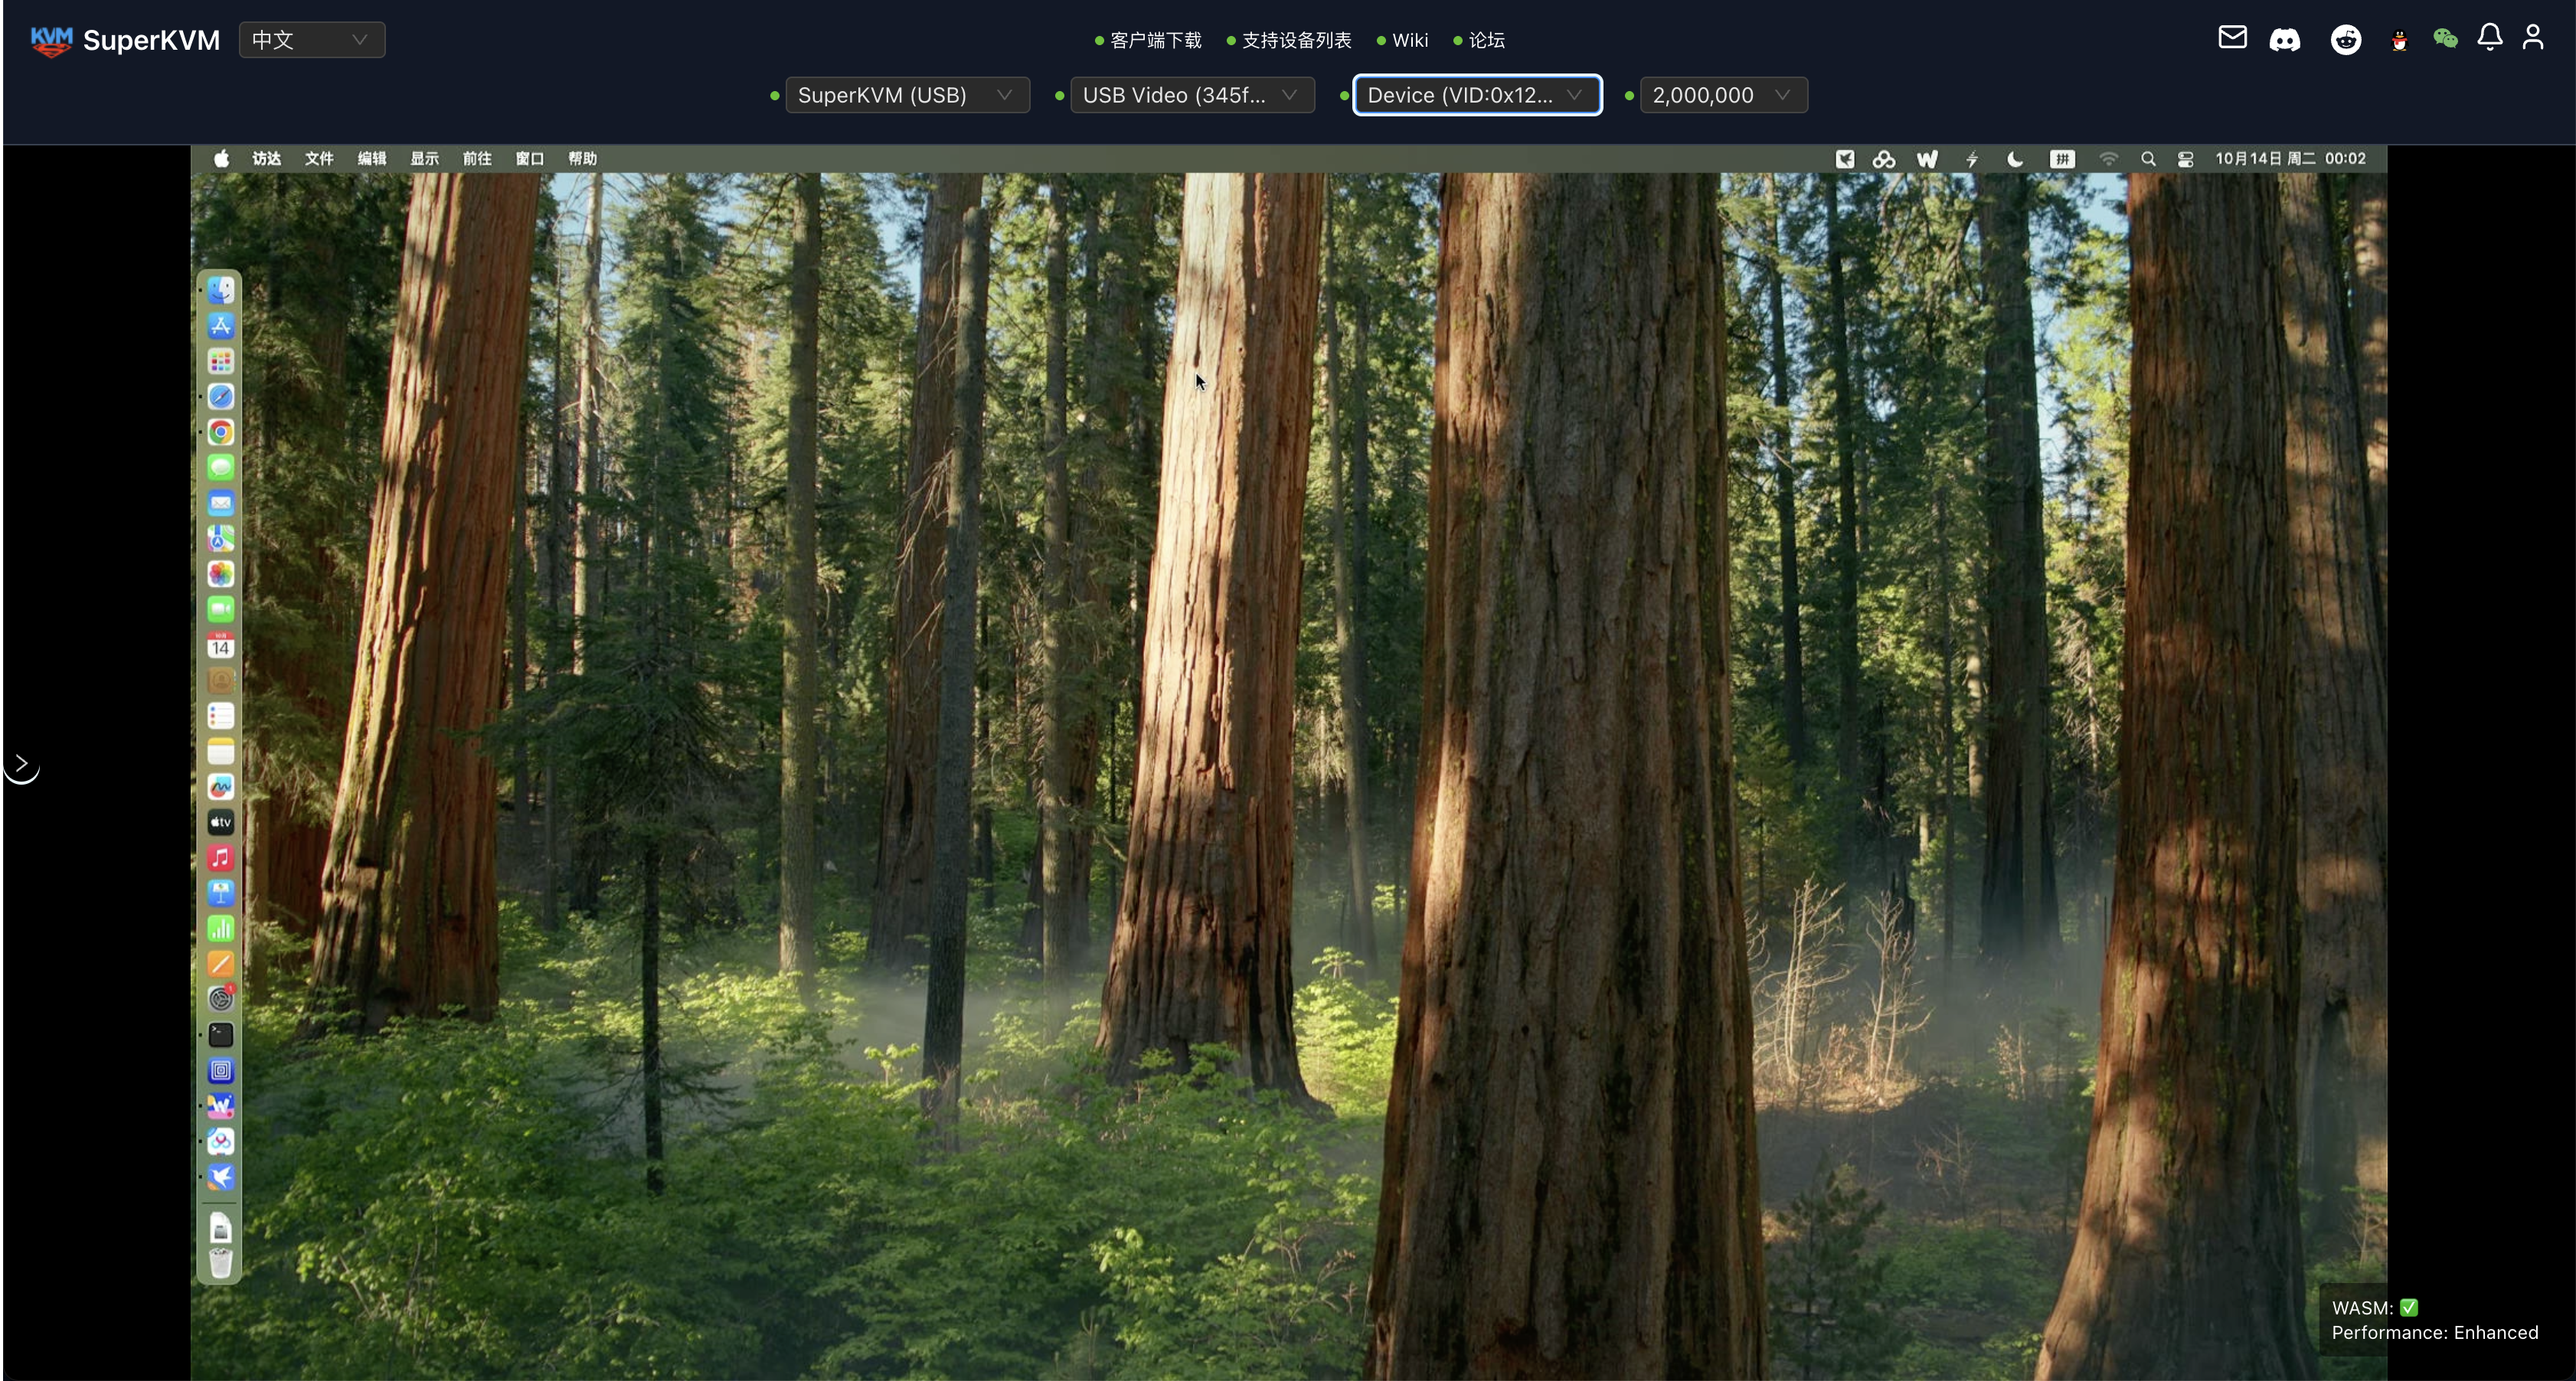Open the user account icon
The image size is (2576, 1381).
2532,38
